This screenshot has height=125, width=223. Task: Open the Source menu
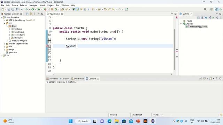coord(15,6)
